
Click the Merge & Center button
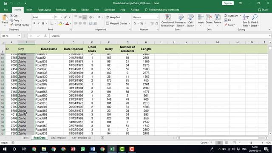click(116, 23)
